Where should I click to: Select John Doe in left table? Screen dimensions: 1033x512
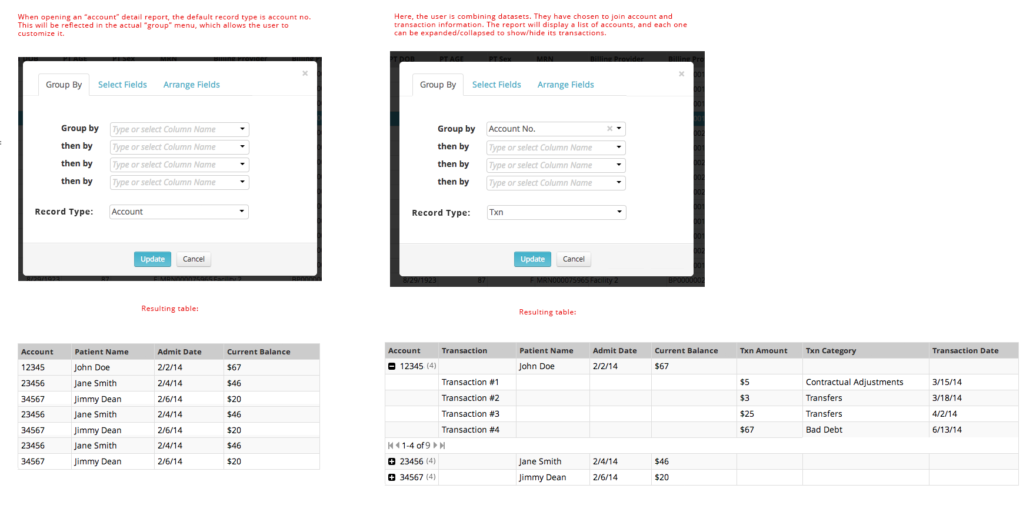(92, 367)
